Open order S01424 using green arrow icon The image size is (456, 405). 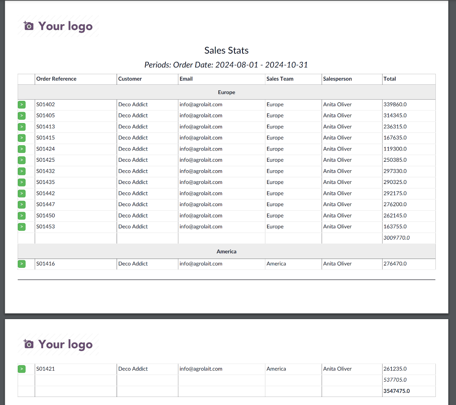point(22,149)
